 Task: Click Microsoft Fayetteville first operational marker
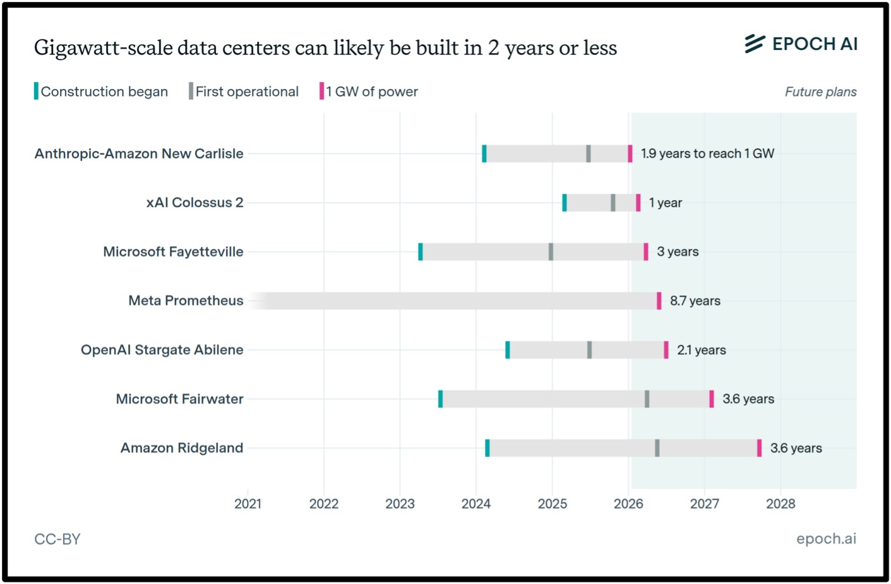551,251
